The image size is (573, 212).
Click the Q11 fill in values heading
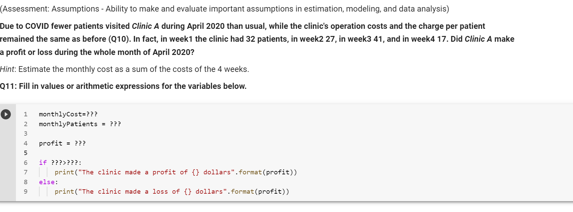tap(123, 86)
